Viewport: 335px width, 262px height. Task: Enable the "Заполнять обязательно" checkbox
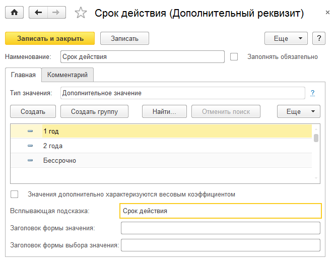coord(234,56)
